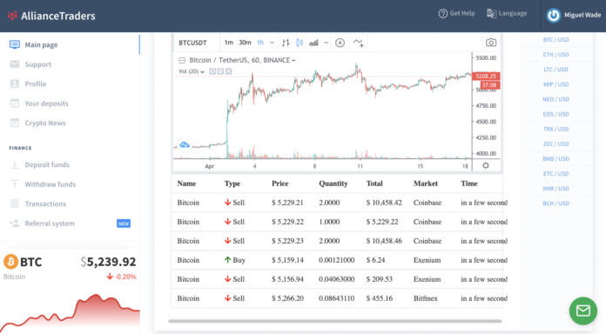Select the area chart style icon
Screen dimensions: 606x334
(x=313, y=43)
